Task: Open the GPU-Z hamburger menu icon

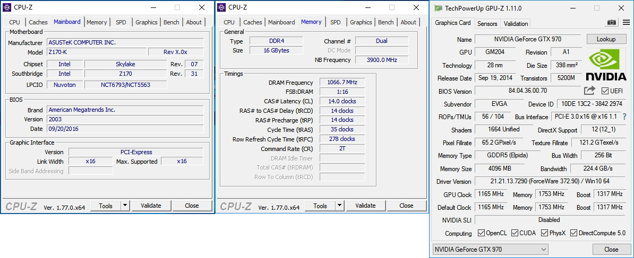Action: pyautogui.click(x=626, y=23)
